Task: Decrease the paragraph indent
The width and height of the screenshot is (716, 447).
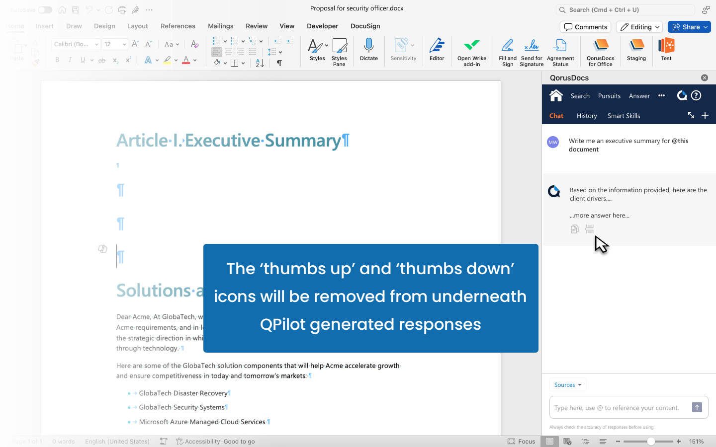Action: tap(277, 41)
